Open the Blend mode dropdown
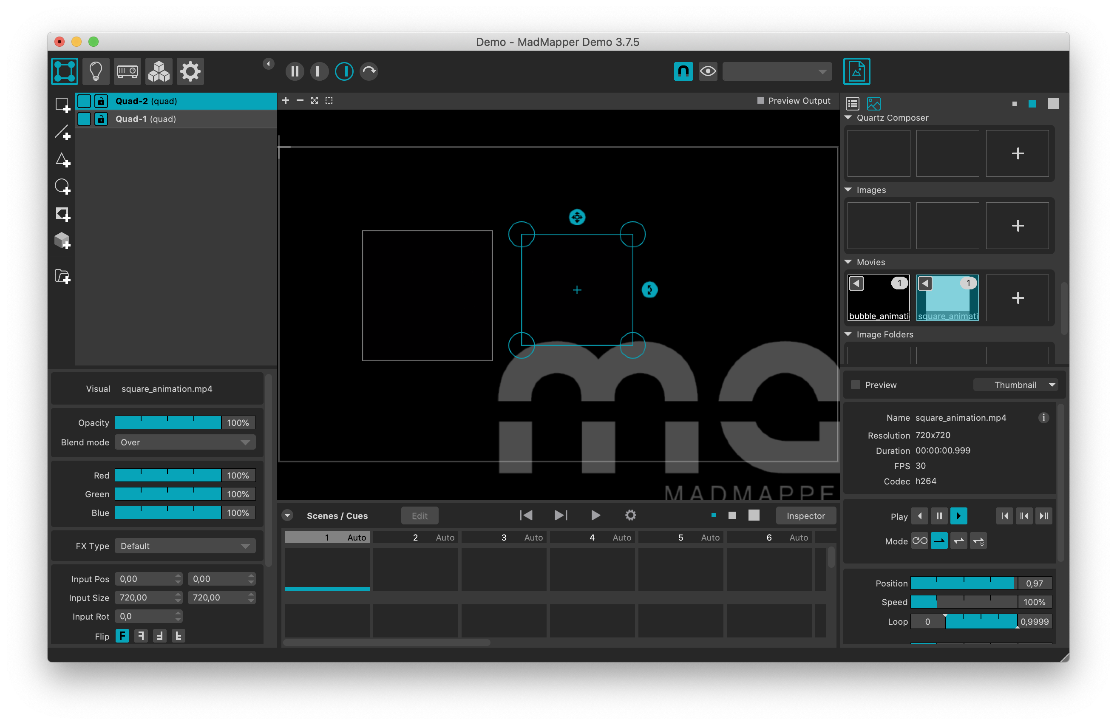1117x725 pixels. click(185, 442)
